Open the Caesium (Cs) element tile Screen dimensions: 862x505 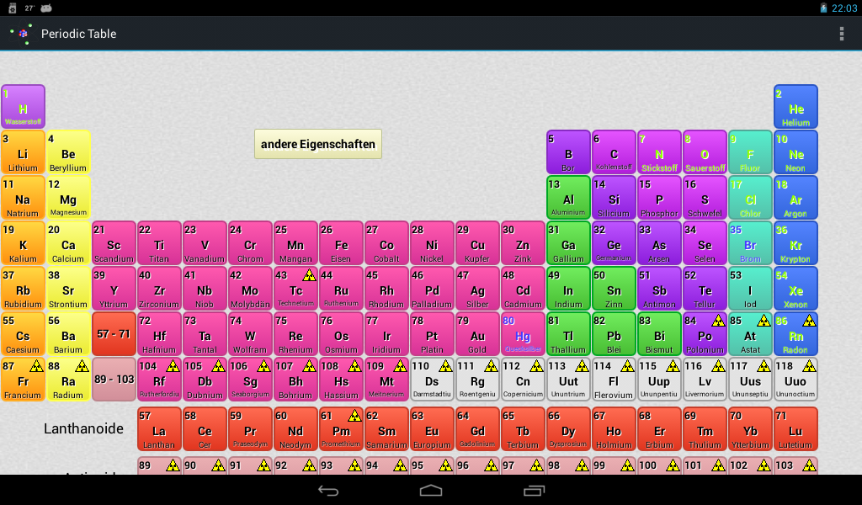click(x=23, y=334)
